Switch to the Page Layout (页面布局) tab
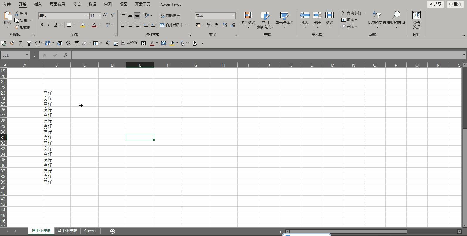 57,4
